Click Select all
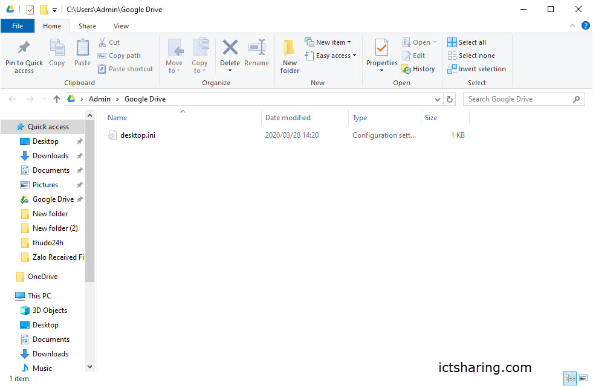This screenshot has height=386, width=593. coord(467,42)
